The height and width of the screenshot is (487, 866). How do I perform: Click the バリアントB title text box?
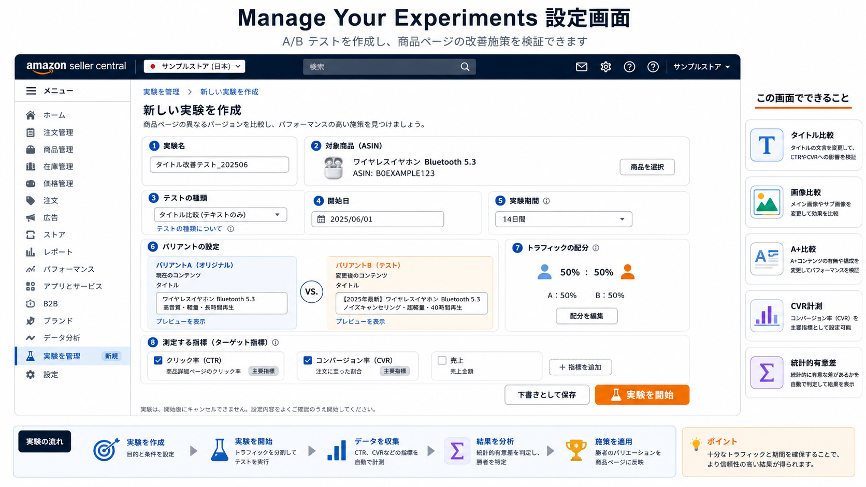point(412,303)
